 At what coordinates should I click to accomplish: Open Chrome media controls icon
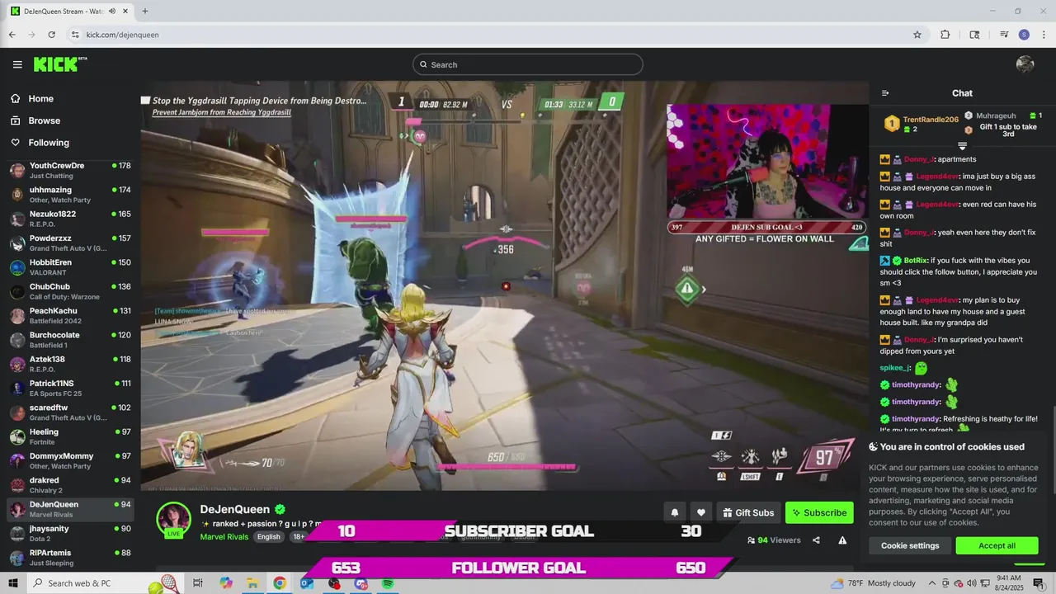(x=1004, y=35)
